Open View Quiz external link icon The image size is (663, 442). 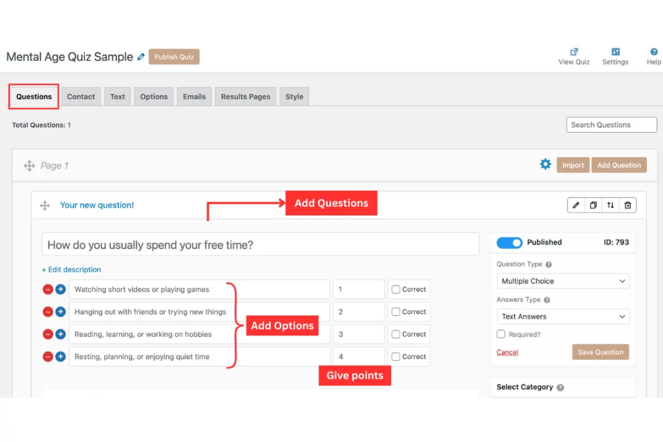[574, 52]
